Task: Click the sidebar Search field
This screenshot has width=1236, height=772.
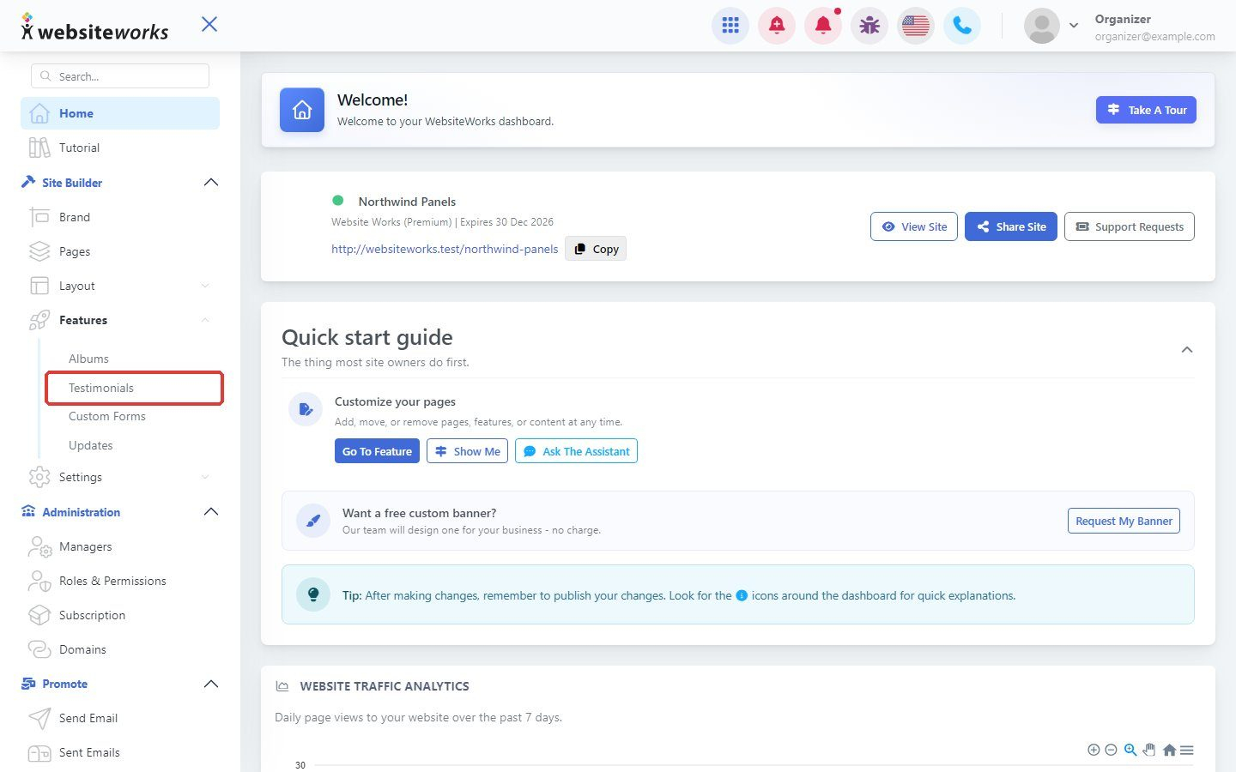Action: point(120,76)
